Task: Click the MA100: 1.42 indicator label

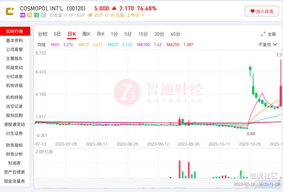Action: click(149, 45)
